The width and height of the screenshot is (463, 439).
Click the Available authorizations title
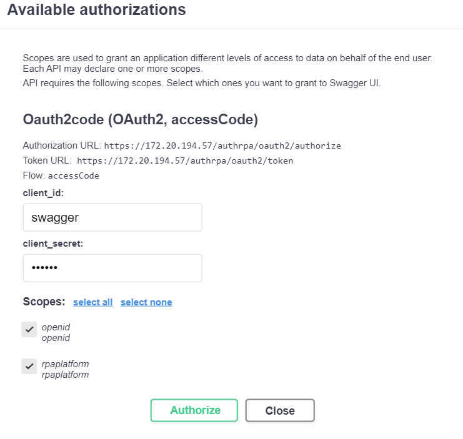(96, 10)
